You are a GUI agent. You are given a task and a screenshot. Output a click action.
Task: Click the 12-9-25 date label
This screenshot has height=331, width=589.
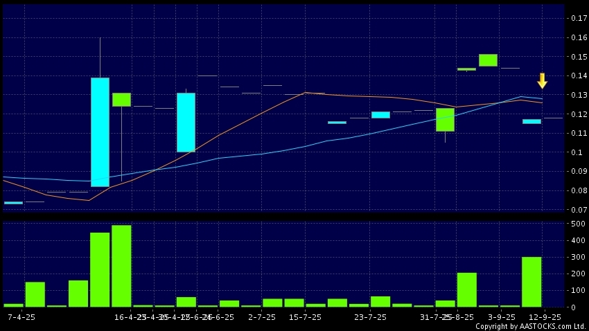tap(544, 316)
